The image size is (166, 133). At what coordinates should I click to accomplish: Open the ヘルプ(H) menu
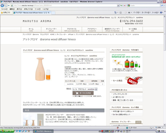pyautogui.click(x=45, y=9)
